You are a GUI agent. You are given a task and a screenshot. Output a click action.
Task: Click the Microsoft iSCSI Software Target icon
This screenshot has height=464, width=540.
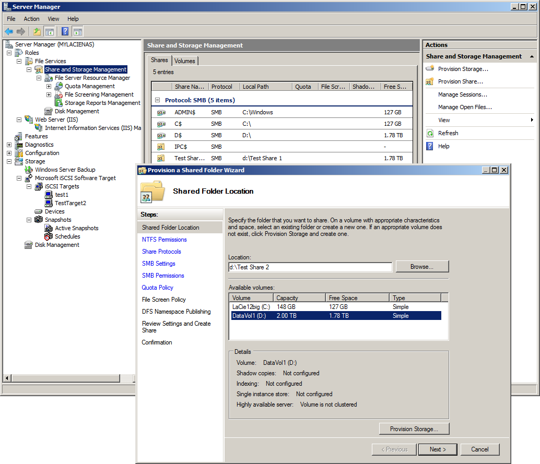(29, 178)
